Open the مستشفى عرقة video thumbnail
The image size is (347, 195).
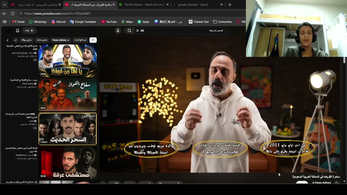tap(68, 163)
